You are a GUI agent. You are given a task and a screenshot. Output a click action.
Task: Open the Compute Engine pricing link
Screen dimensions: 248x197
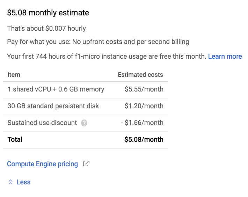coord(42,164)
